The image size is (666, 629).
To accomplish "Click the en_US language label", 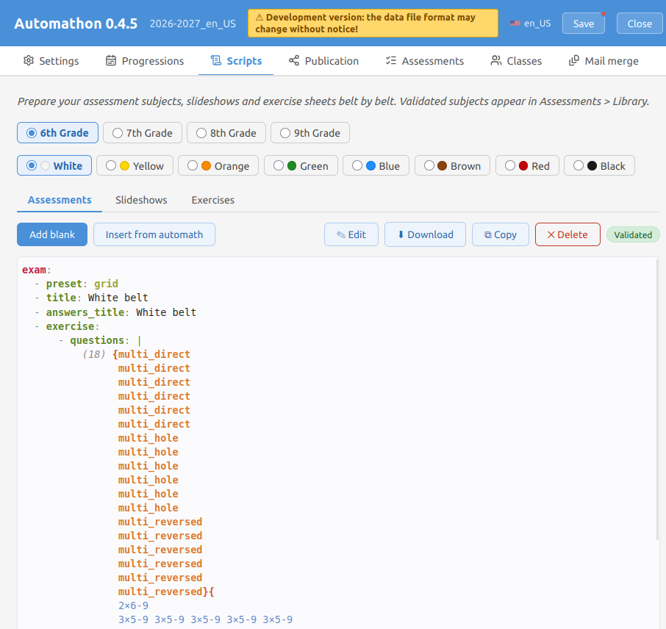I will point(537,24).
